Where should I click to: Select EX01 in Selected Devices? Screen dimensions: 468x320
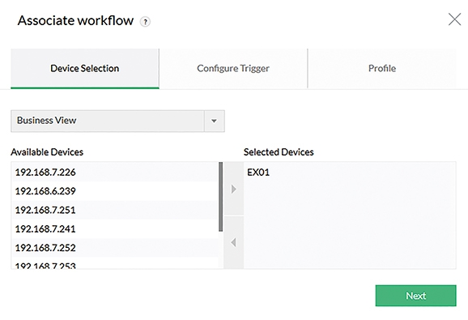pyautogui.click(x=258, y=173)
